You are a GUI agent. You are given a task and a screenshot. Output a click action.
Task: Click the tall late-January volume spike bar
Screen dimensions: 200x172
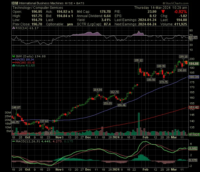[139, 124]
